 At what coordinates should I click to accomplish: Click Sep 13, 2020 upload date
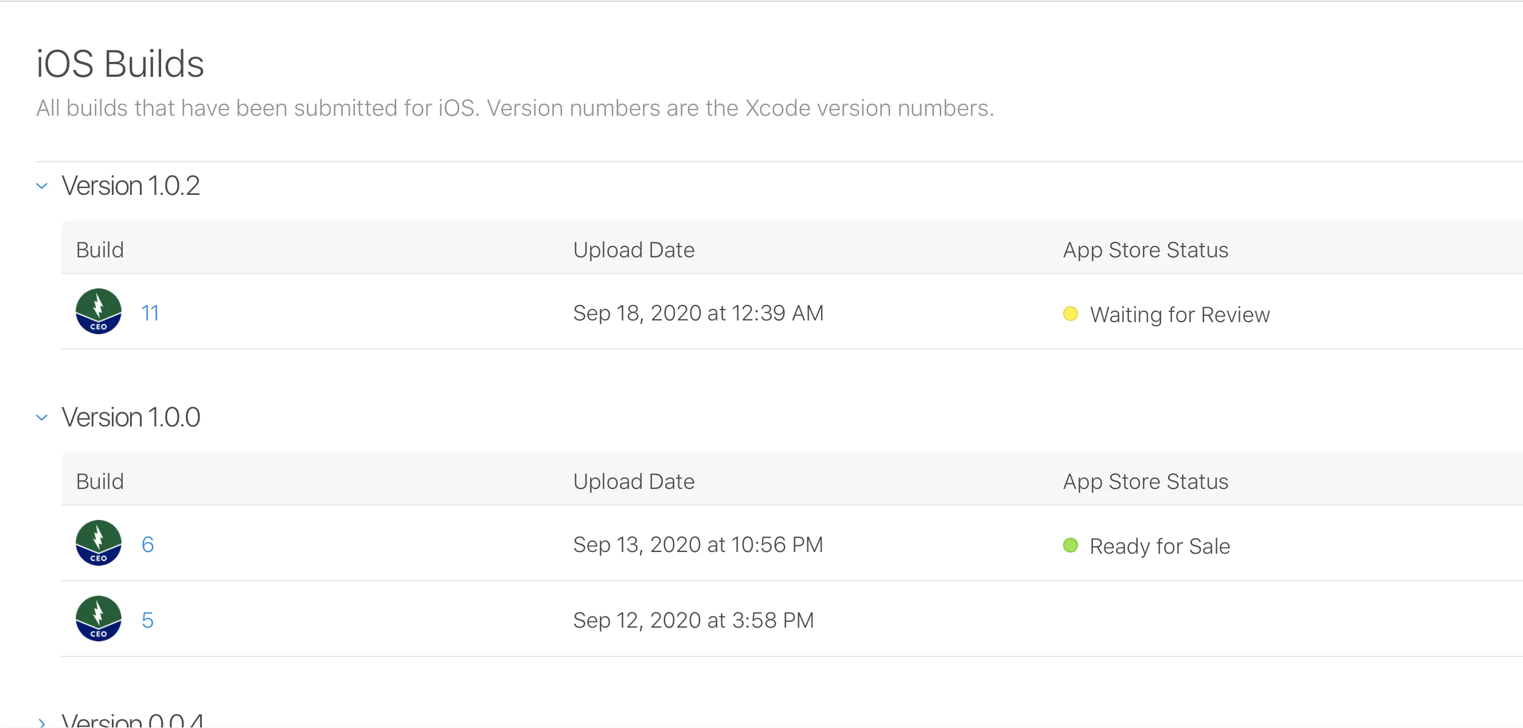pos(698,545)
